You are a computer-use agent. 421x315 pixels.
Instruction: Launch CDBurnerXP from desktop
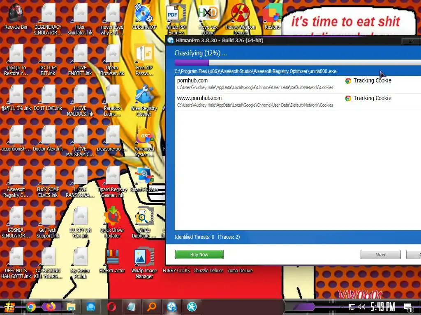point(144,16)
